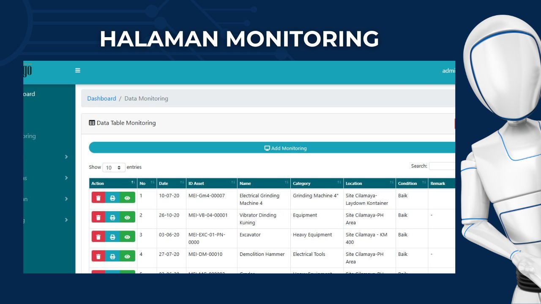541x304 pixels.
Task: Print the Demolition Hammer record
Action: (x=112, y=256)
